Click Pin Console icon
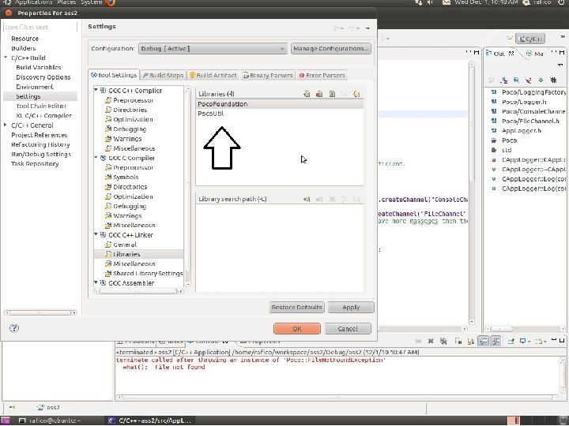The width and height of the screenshot is (569, 426). click(511, 341)
